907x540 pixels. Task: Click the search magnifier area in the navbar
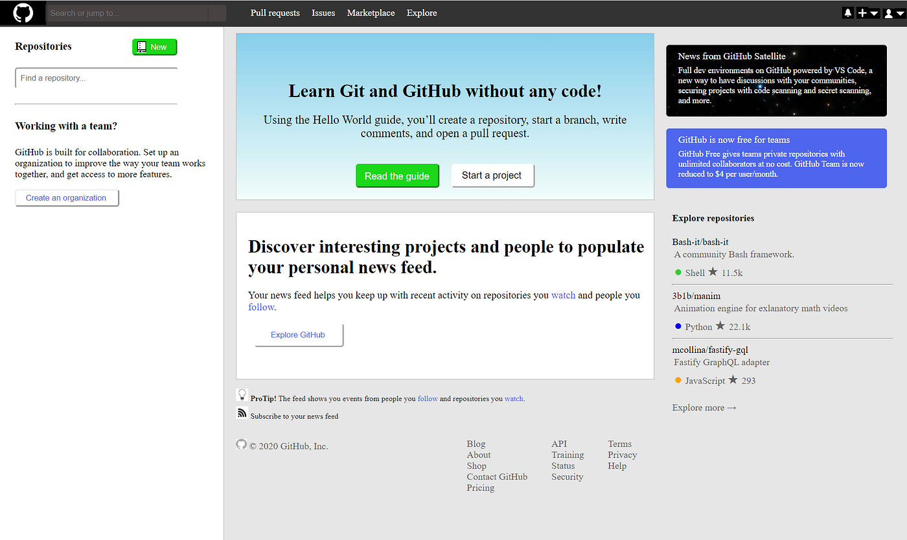217,12
